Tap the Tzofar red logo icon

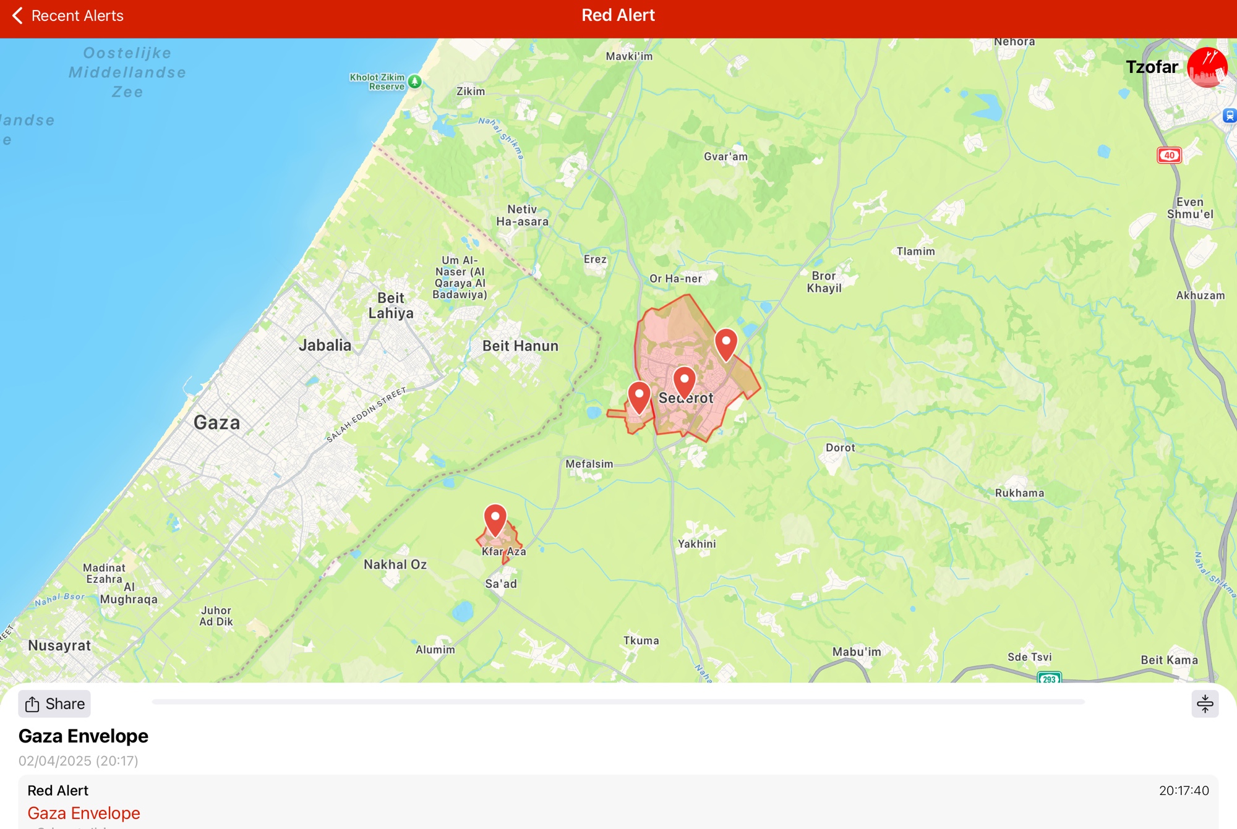1207,67
